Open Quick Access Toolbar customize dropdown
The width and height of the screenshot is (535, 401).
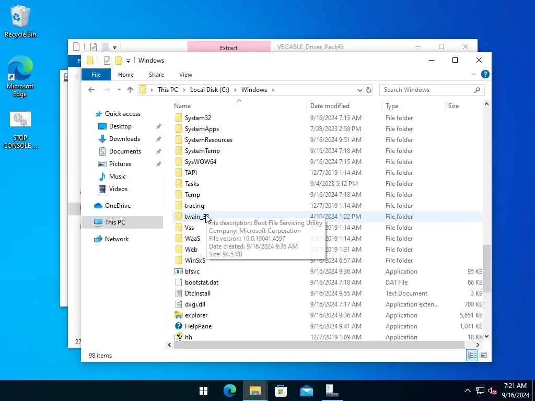pos(128,61)
